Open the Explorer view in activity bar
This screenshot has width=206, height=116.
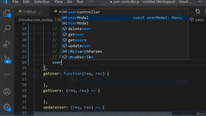coord(7,13)
